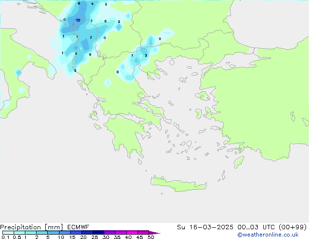Click the above-50 arrow end of legend
The height and width of the screenshot is (239, 309).
154,233
